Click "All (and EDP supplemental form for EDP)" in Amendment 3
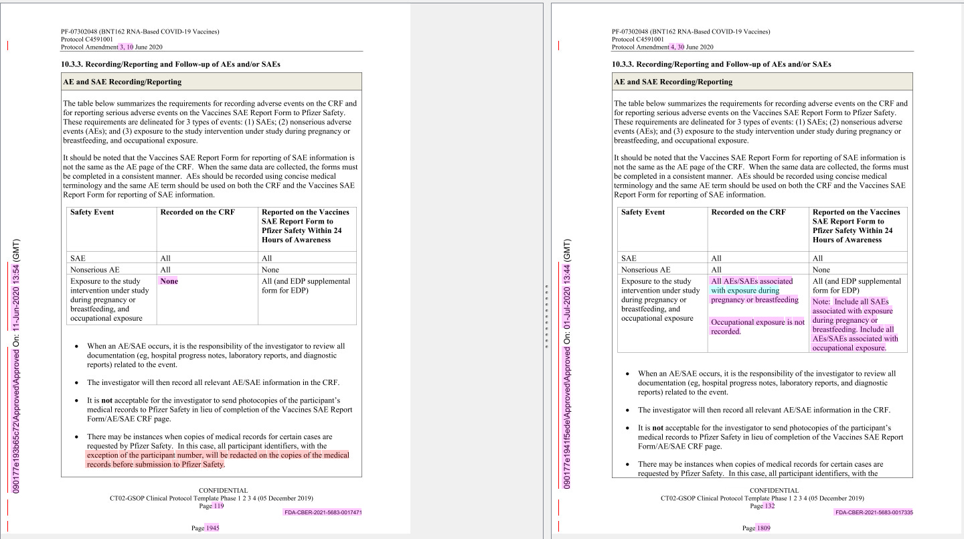The height and width of the screenshot is (539, 964). (306, 286)
